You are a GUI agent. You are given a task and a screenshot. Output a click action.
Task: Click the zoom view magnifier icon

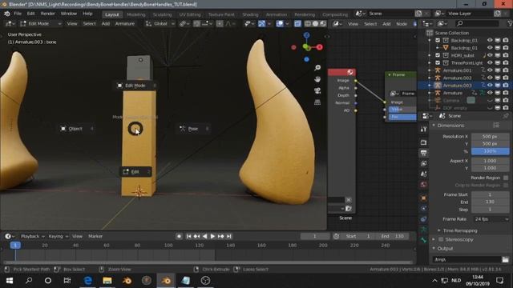coord(317,67)
